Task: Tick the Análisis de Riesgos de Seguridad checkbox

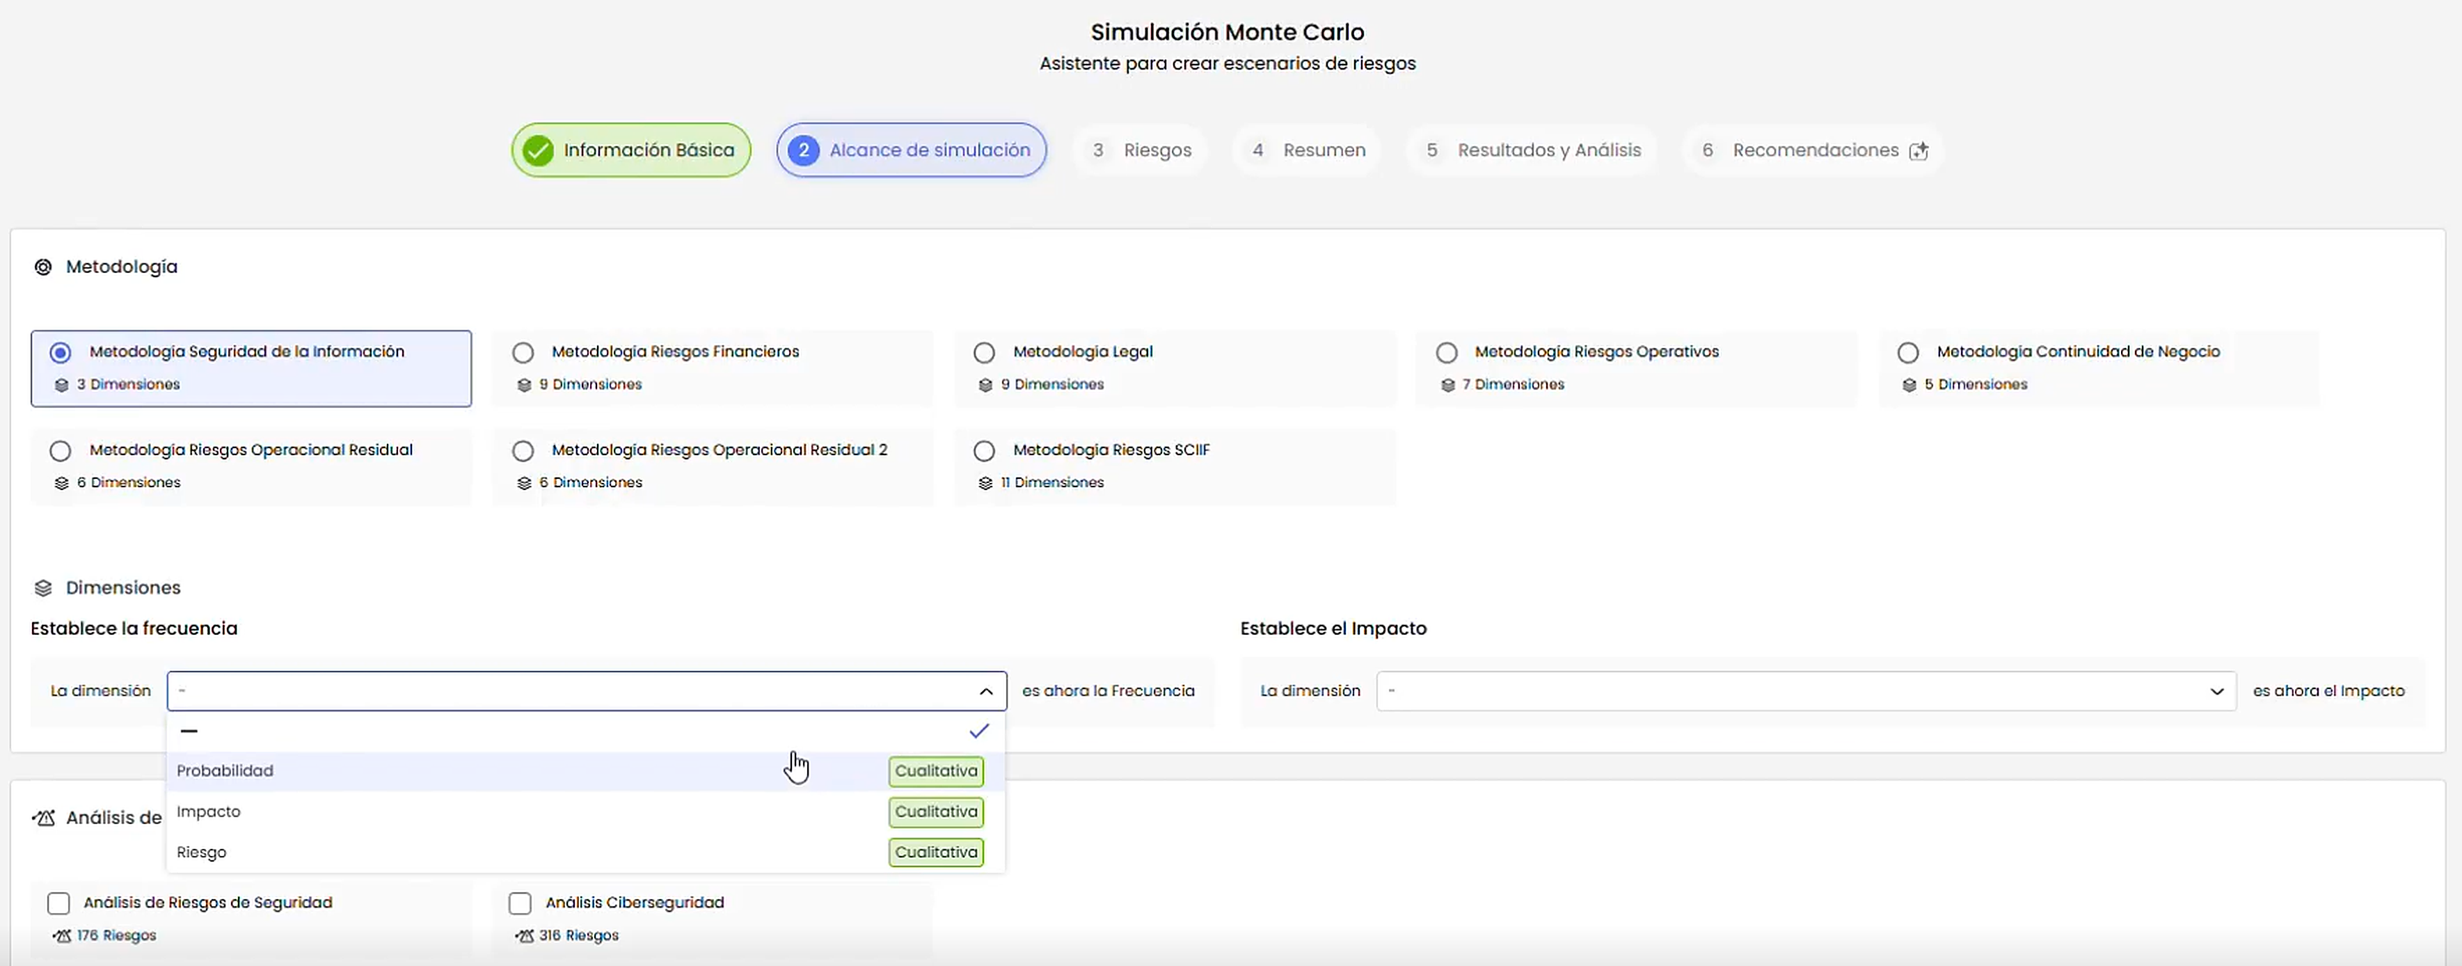Action: coord(58,903)
